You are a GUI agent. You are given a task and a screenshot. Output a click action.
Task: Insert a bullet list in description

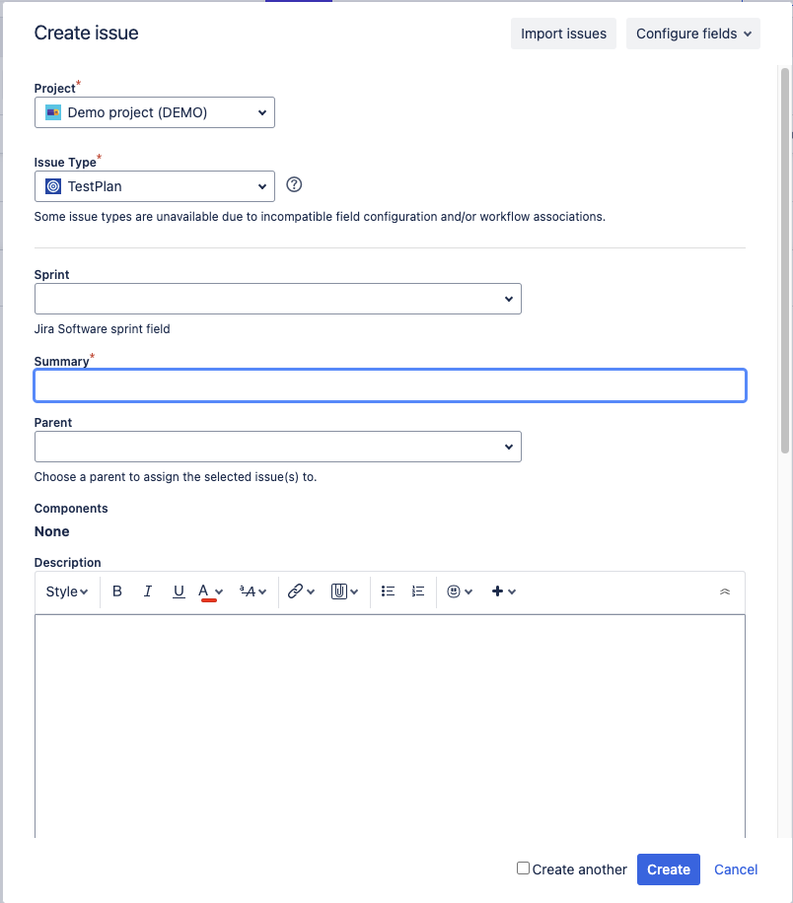[389, 591]
